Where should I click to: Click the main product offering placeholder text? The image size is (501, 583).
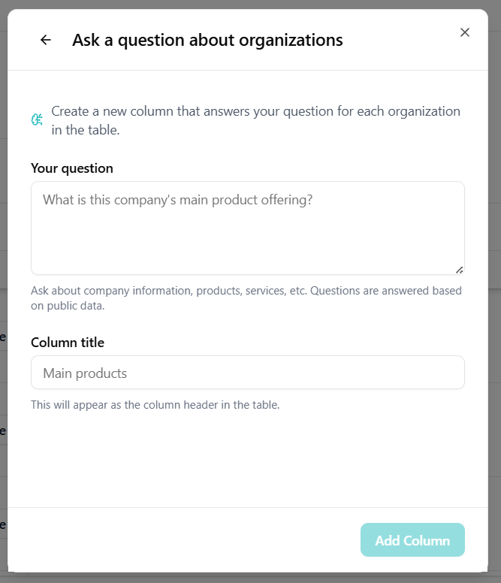(x=177, y=200)
